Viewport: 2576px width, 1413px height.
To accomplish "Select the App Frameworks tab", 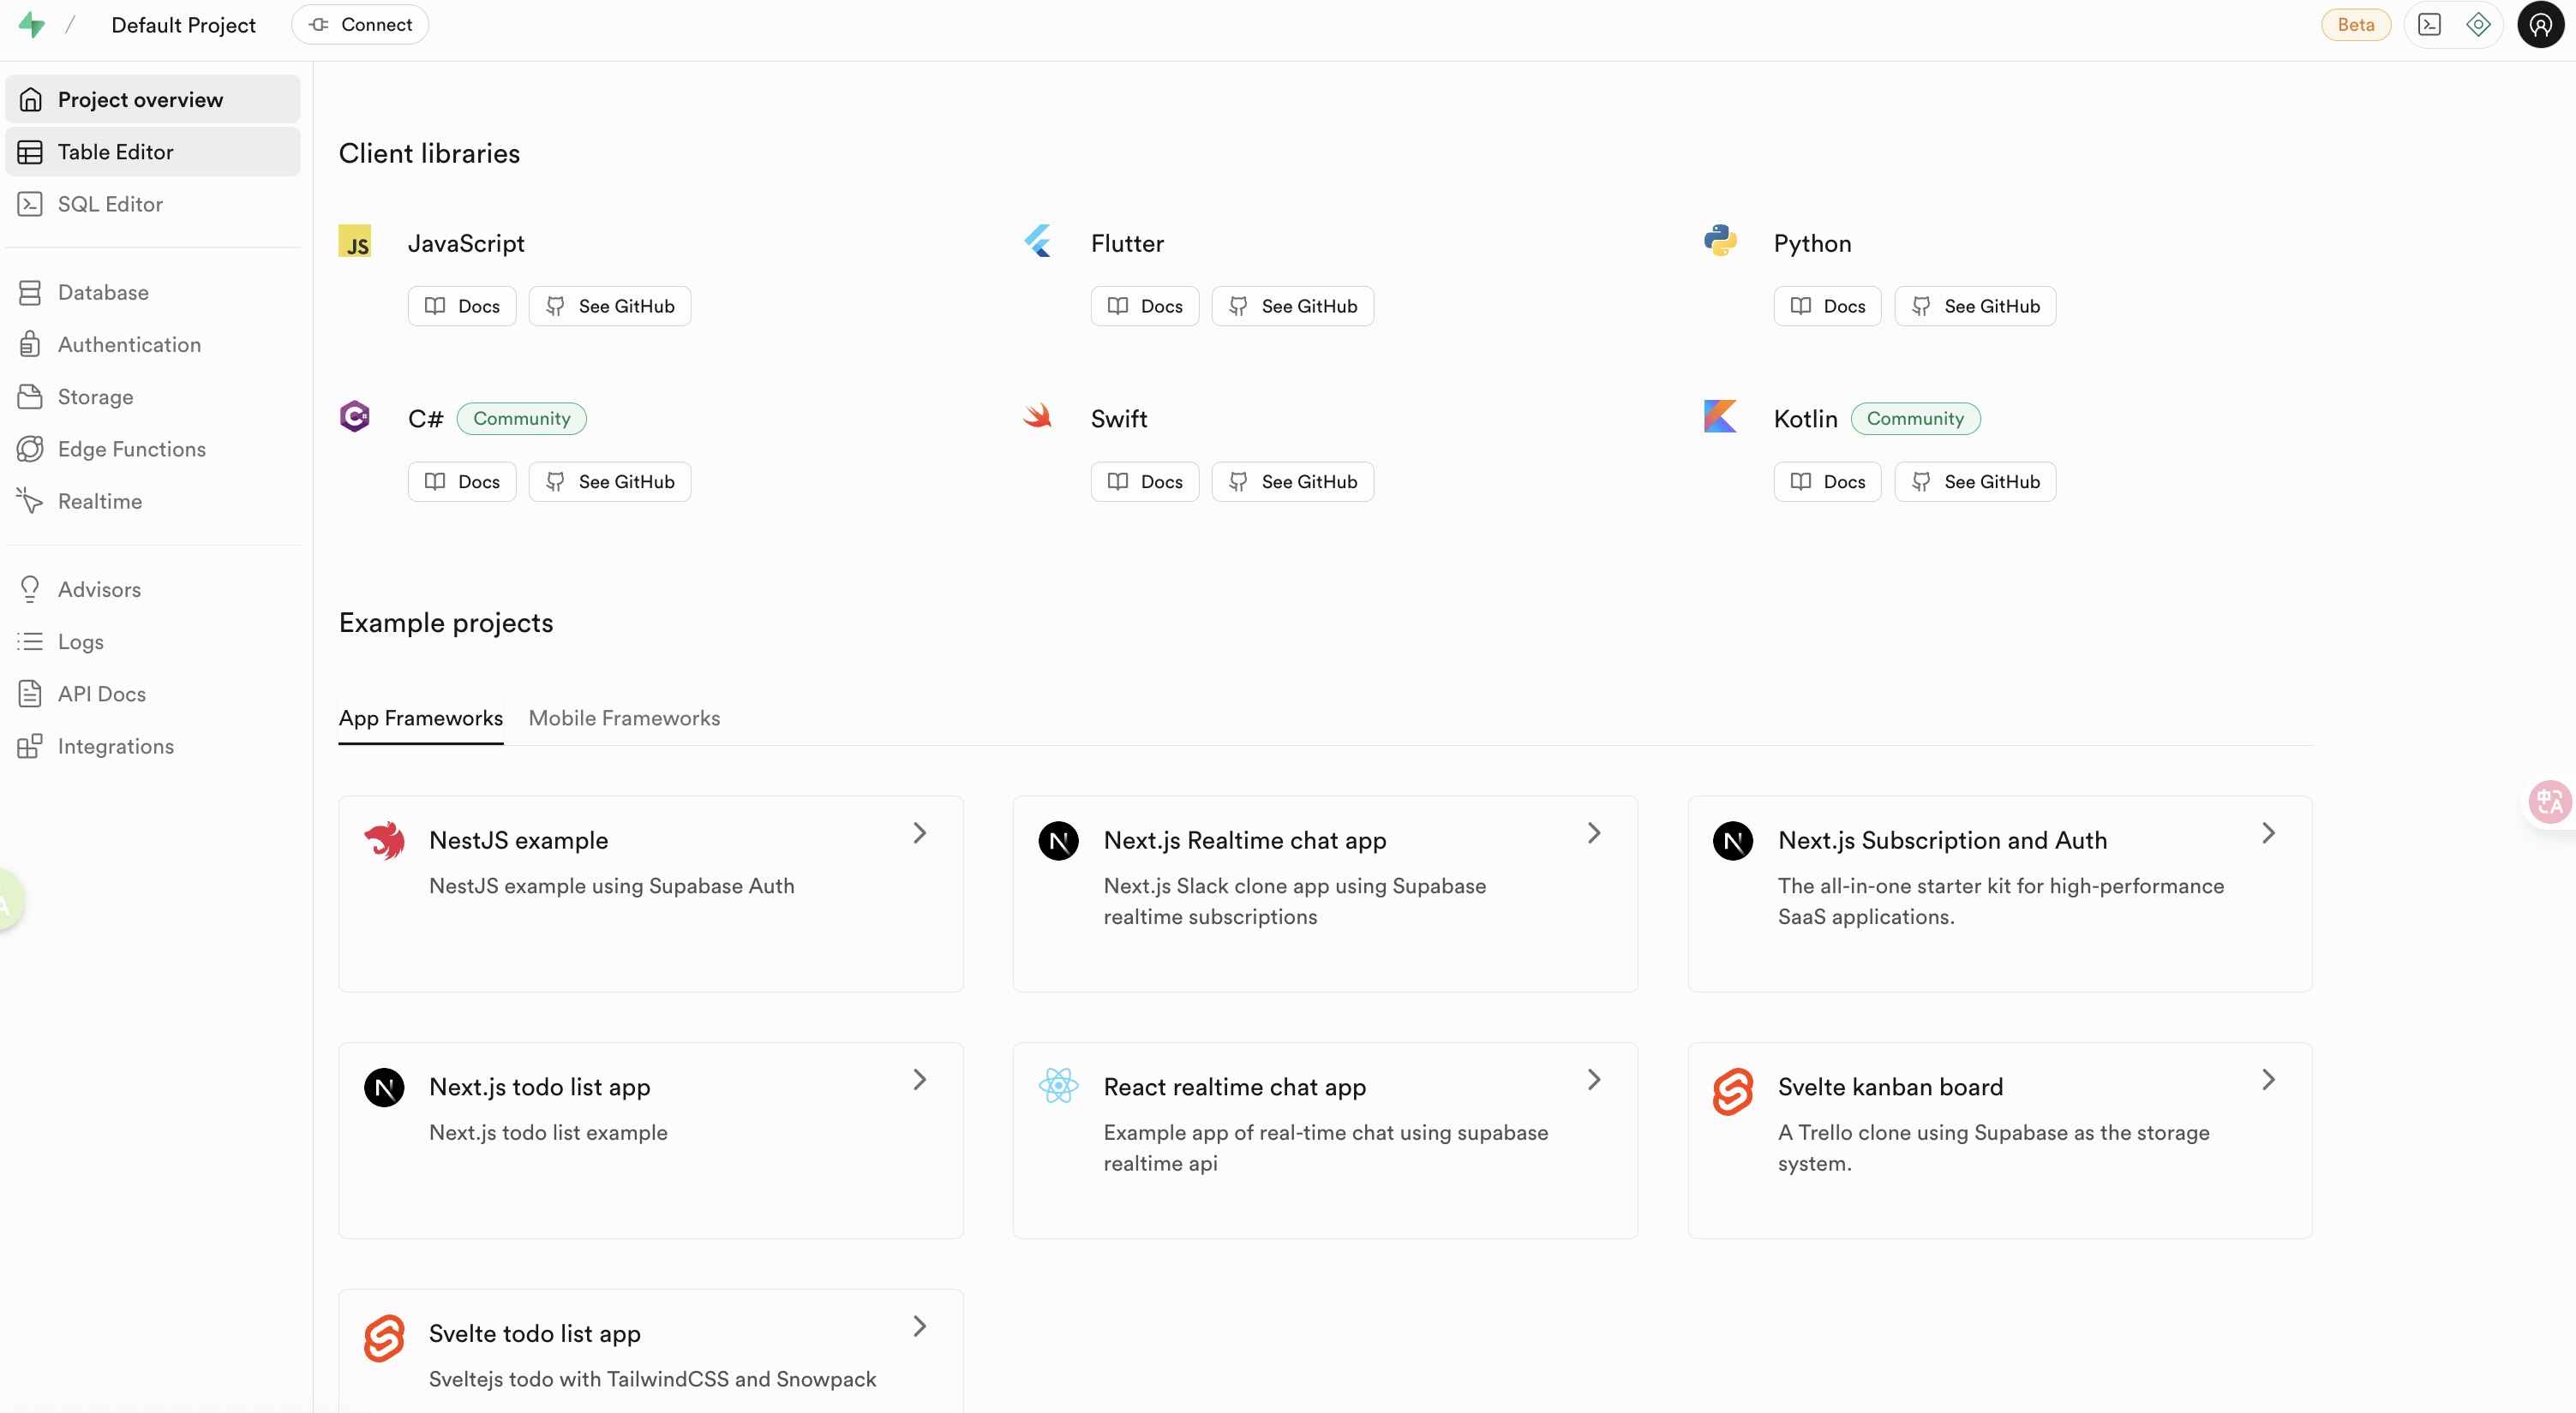I will (420, 718).
